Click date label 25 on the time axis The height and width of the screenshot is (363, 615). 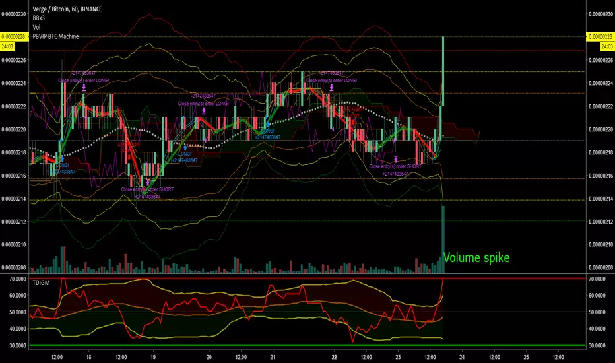tap(526, 357)
